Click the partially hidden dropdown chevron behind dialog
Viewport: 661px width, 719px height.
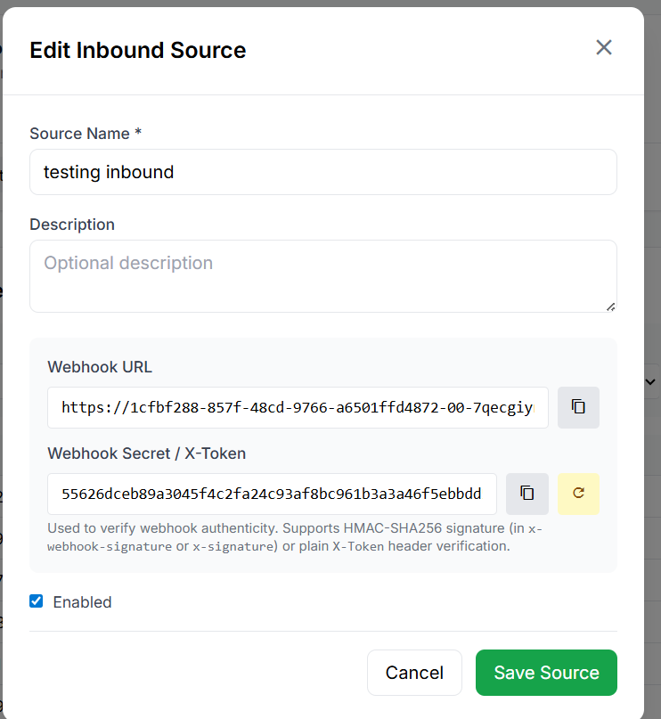click(650, 381)
